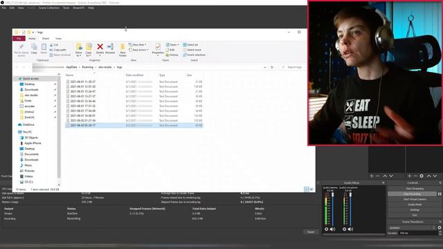Click Select all in the ribbon

click(x=190, y=44)
